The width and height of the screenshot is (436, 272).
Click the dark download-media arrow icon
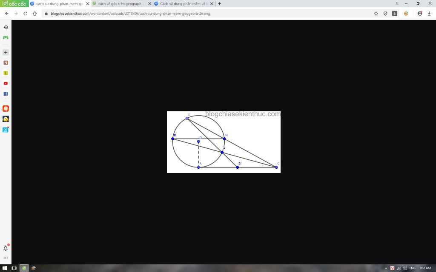395,13
